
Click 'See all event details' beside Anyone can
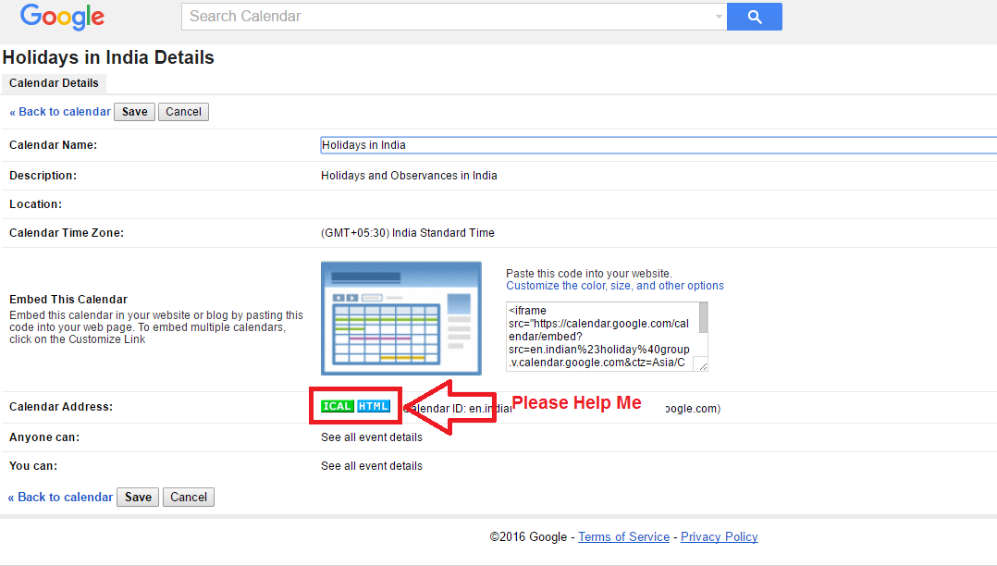[372, 437]
